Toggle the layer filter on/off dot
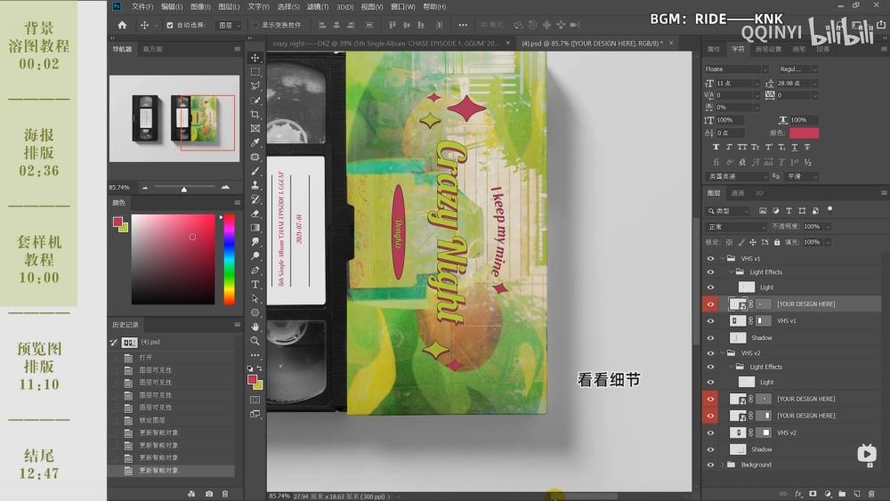This screenshot has height=501, width=890. tap(829, 209)
